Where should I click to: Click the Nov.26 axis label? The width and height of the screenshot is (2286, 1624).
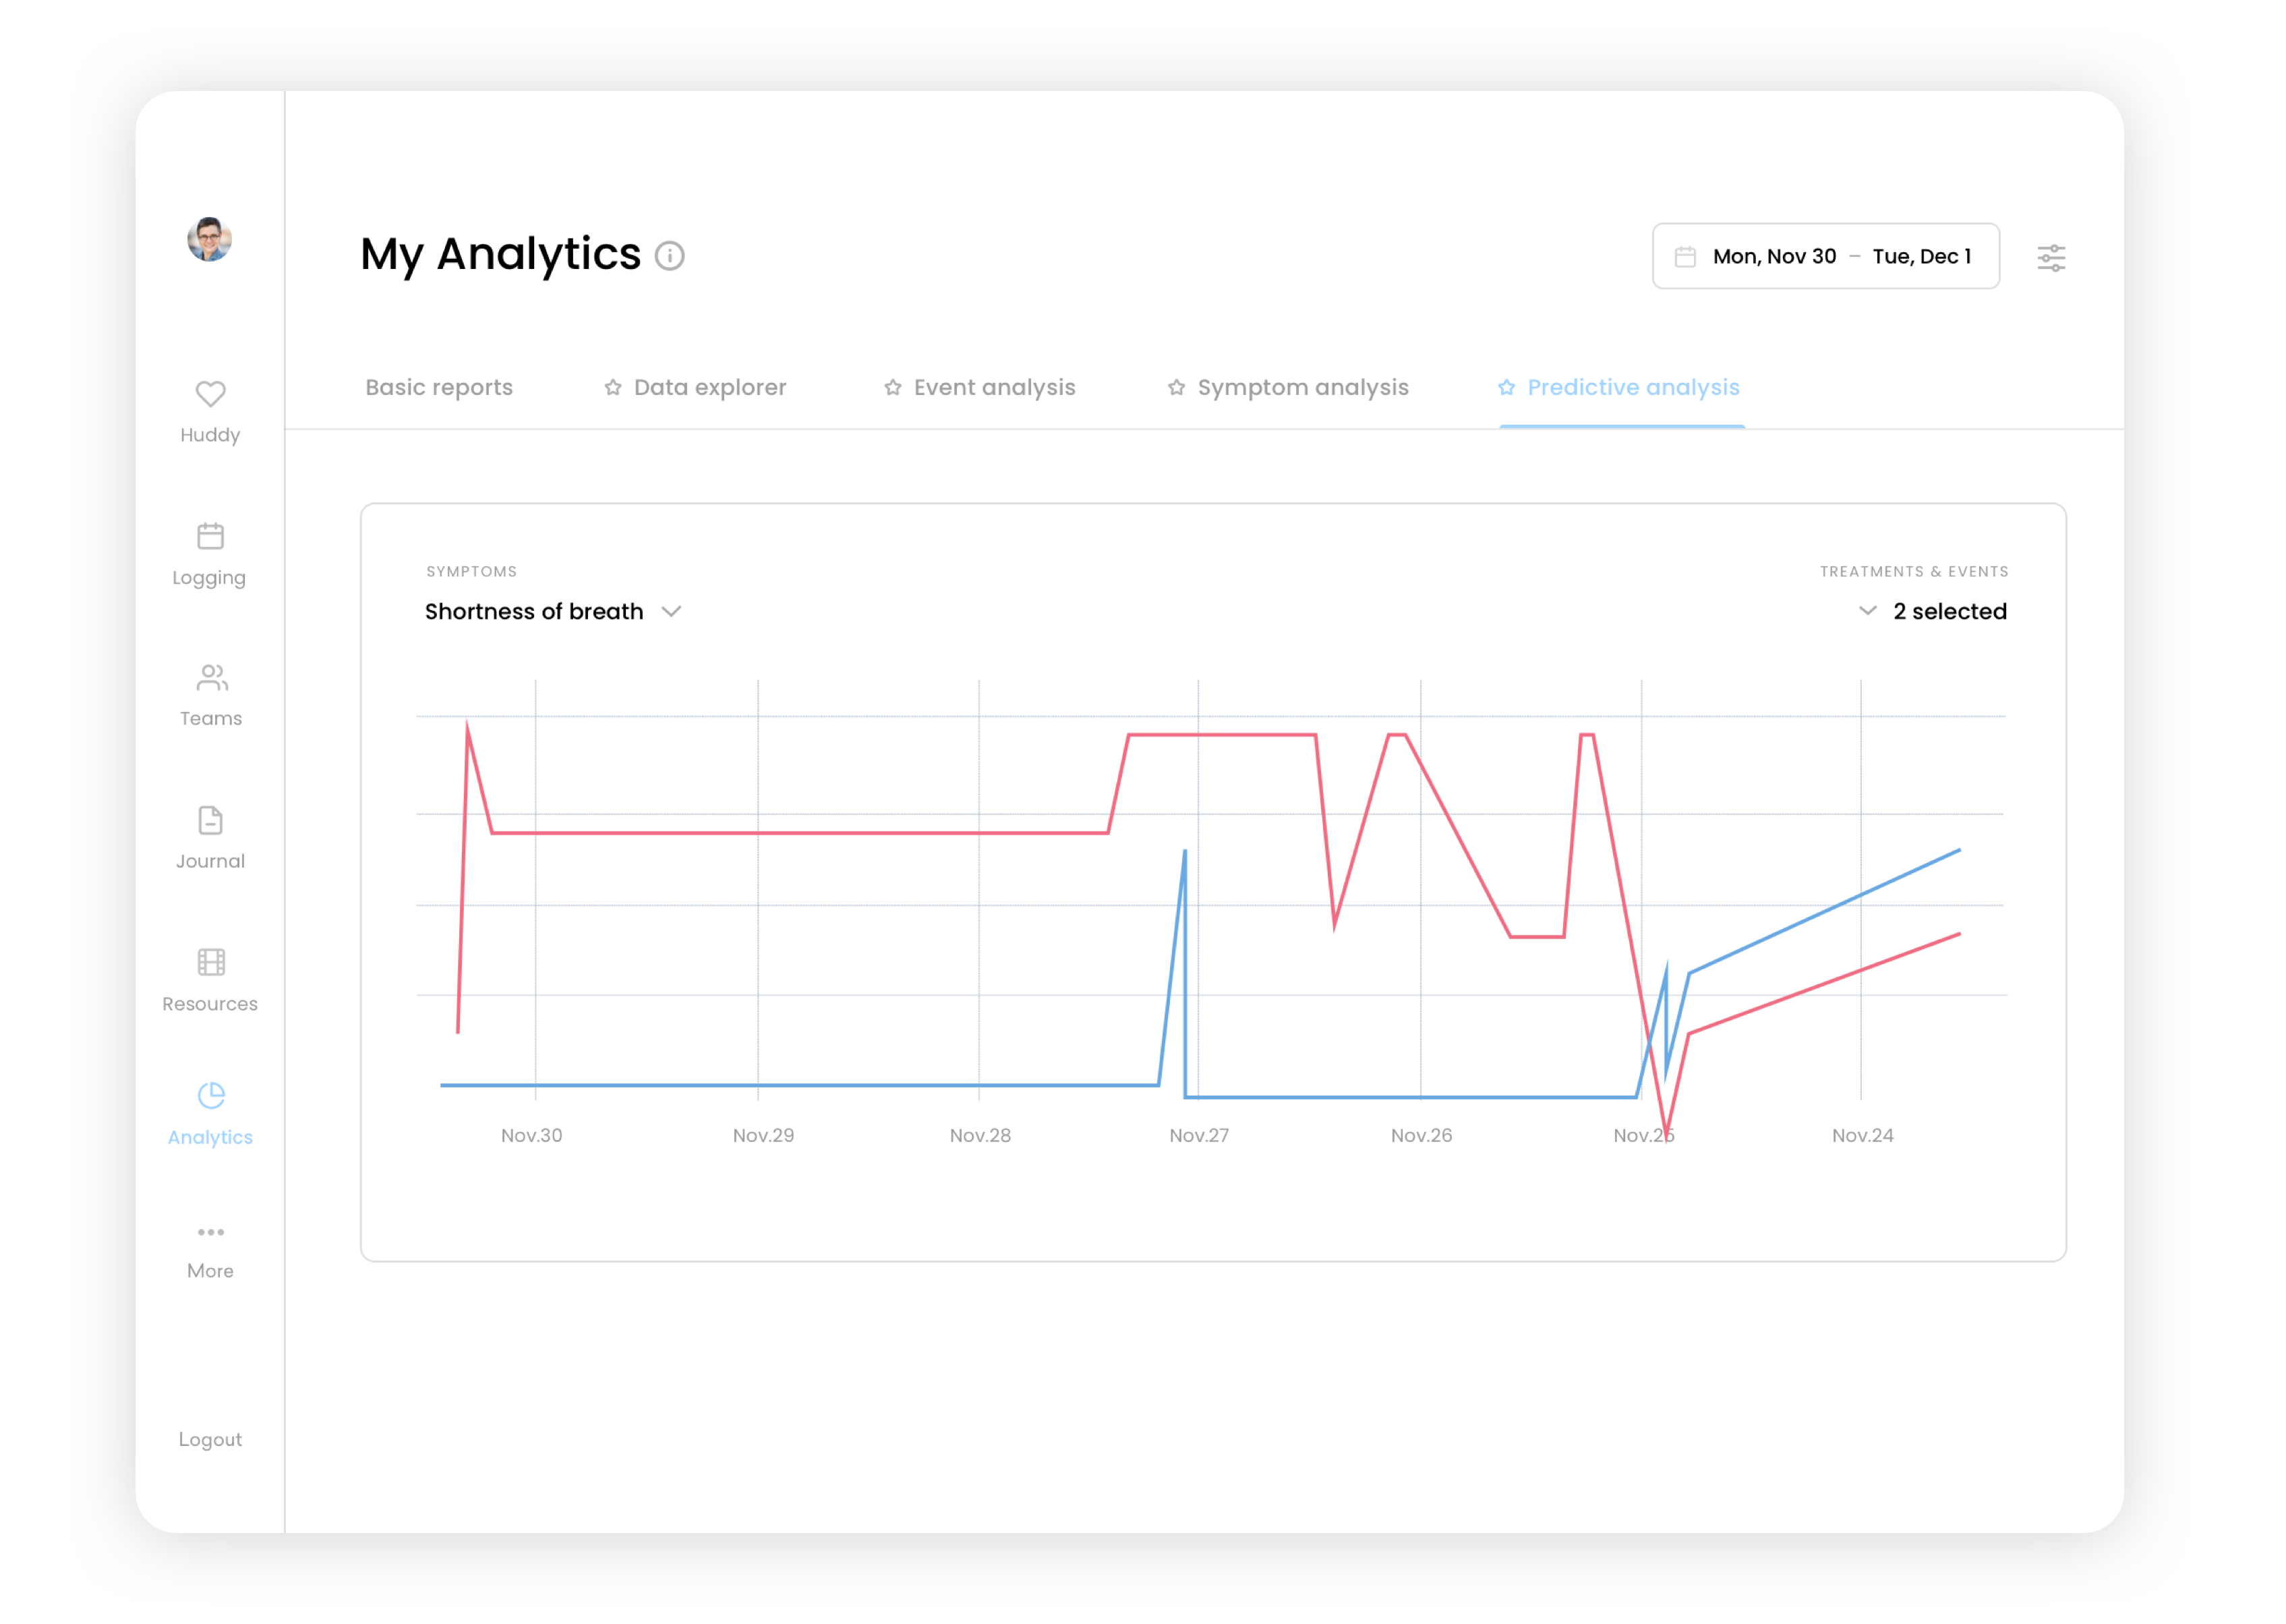(1421, 1136)
